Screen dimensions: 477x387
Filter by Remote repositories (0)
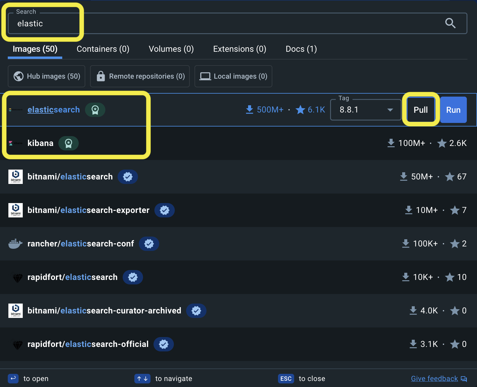(x=140, y=76)
